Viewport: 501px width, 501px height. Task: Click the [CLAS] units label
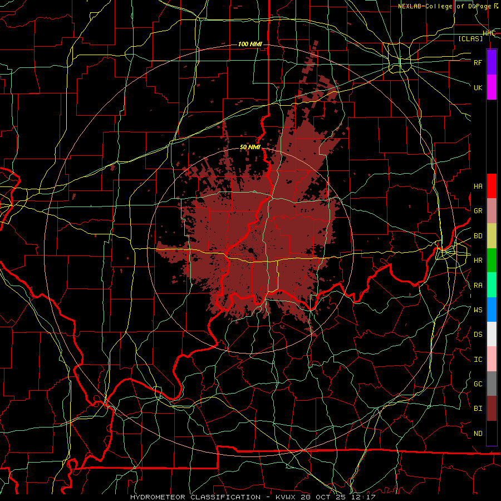click(x=470, y=38)
